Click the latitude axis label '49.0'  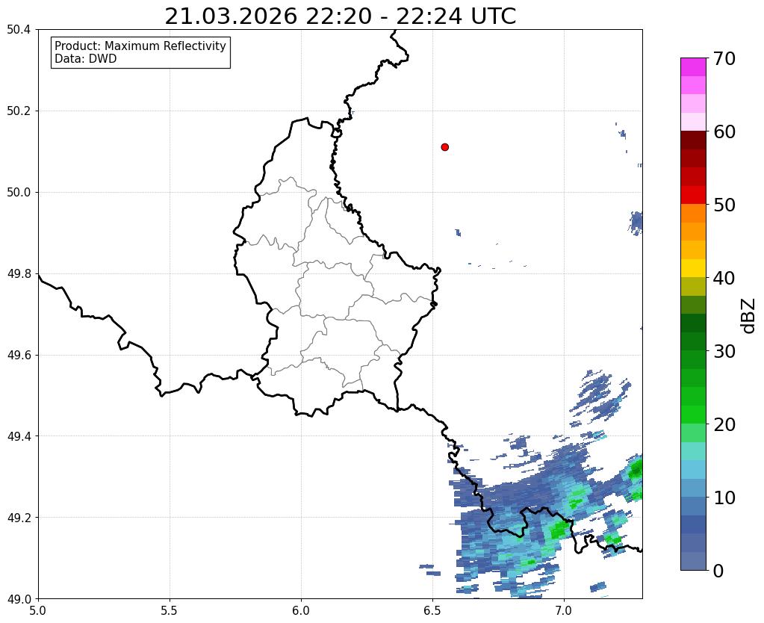pos(19,599)
